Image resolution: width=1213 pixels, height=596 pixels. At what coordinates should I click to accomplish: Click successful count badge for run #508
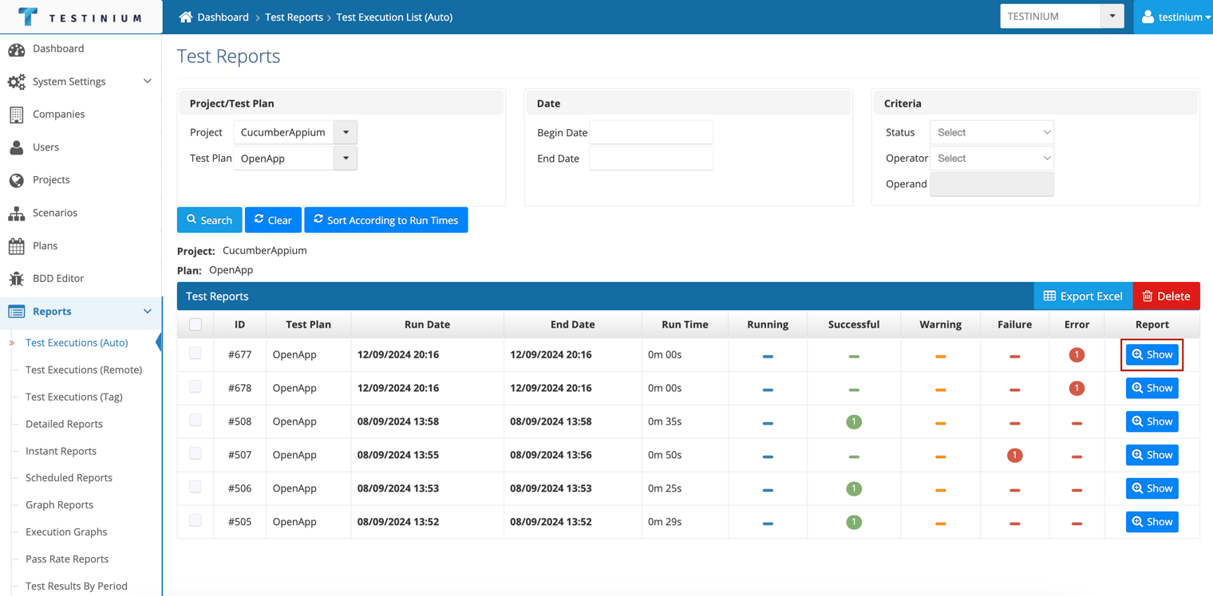coord(854,422)
